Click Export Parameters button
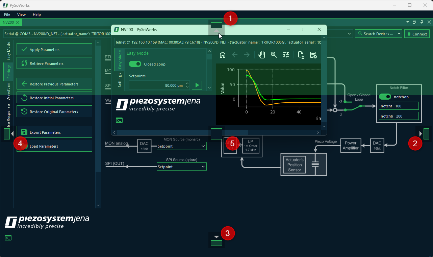433x257 pixels. click(54, 132)
